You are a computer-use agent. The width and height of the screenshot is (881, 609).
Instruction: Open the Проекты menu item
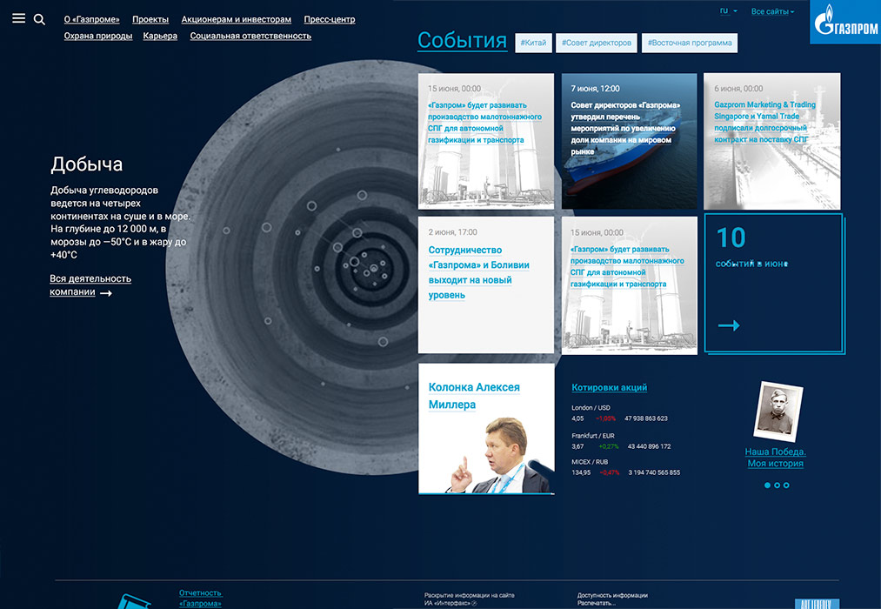point(150,19)
